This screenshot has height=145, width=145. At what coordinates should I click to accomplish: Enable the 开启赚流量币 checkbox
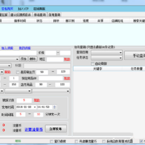[x=76, y=141]
